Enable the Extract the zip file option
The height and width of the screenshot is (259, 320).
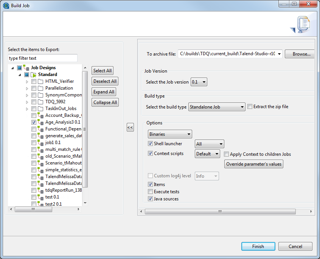250,107
